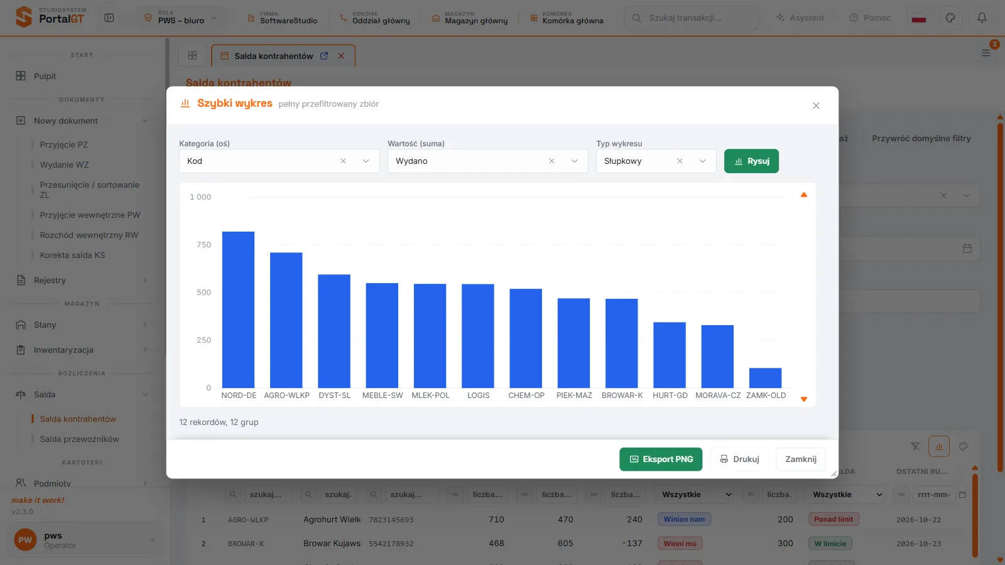Open the notifications bell
Viewport: 1005px width, 565px height.
982,18
